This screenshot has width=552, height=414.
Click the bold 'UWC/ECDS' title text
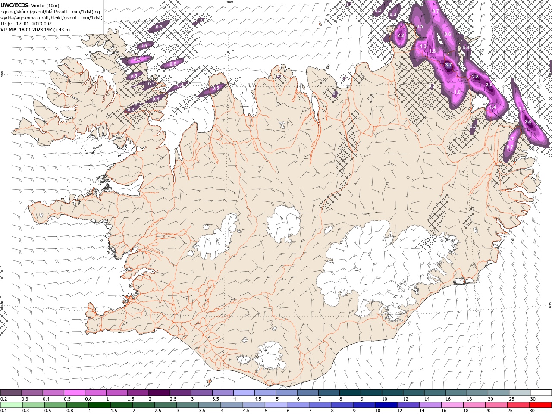click(x=15, y=5)
